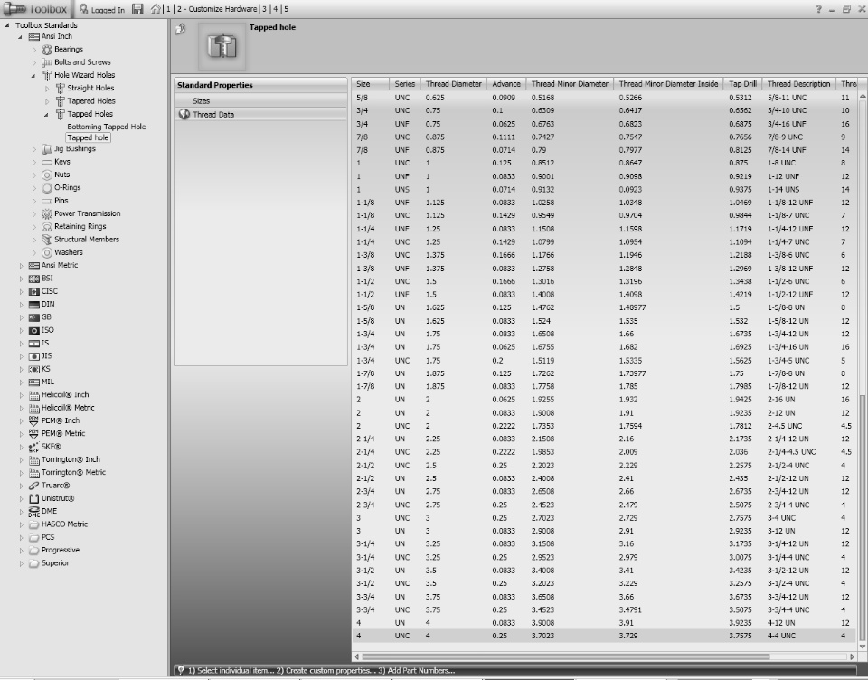
Task: Click the Tapped hole preview thumbnail
Action: (222, 46)
